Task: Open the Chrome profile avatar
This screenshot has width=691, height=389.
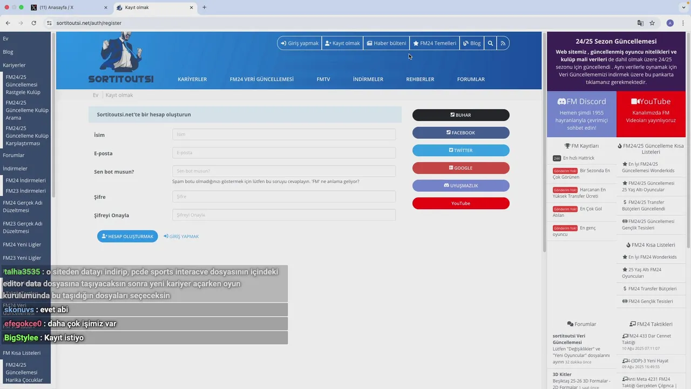Action: [x=670, y=23]
